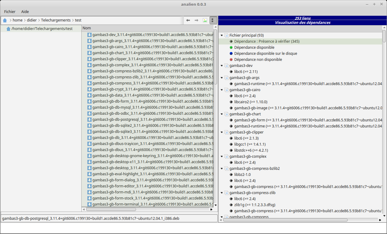
Task: Click the forward navigation arrow
Action: 196,20
